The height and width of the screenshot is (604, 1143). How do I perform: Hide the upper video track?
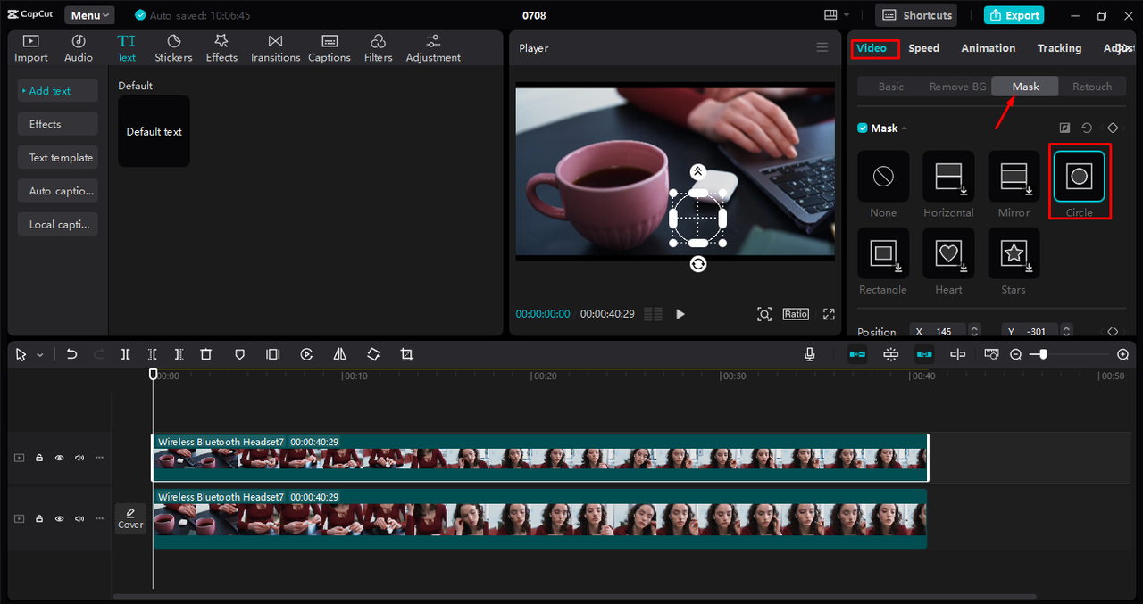[x=59, y=458]
